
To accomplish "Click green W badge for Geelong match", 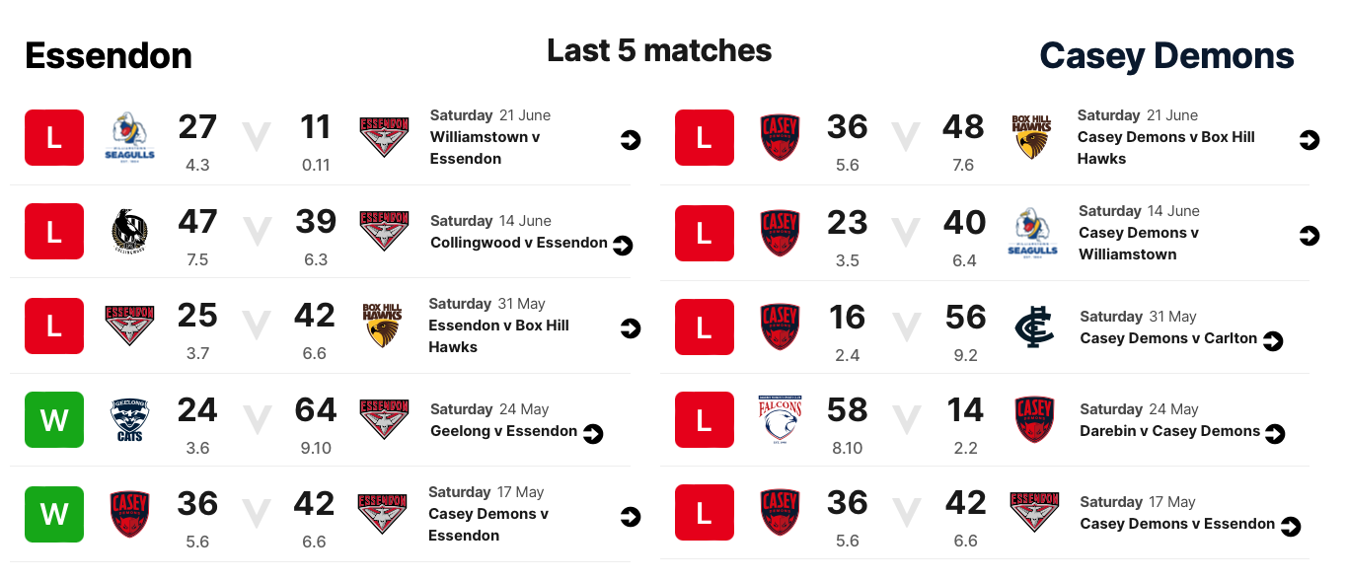I will coord(54,421).
